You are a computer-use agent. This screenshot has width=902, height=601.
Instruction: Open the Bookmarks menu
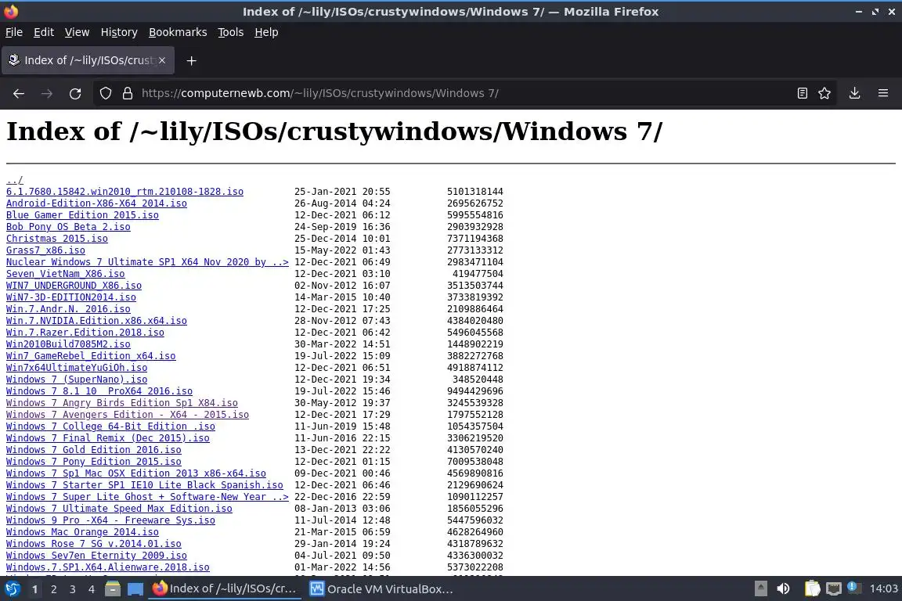click(x=178, y=32)
